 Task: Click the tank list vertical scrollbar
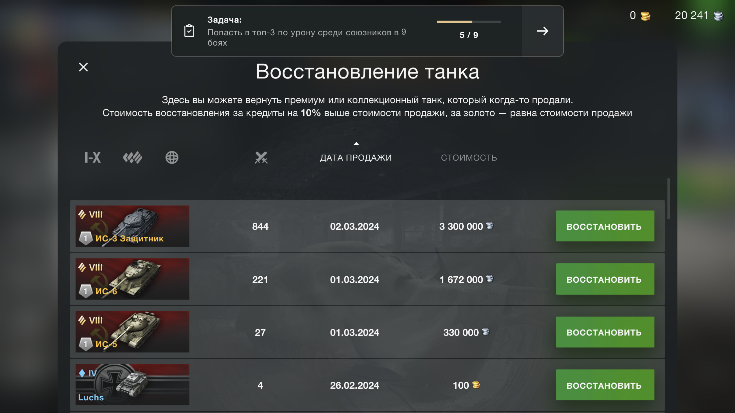[668, 199]
